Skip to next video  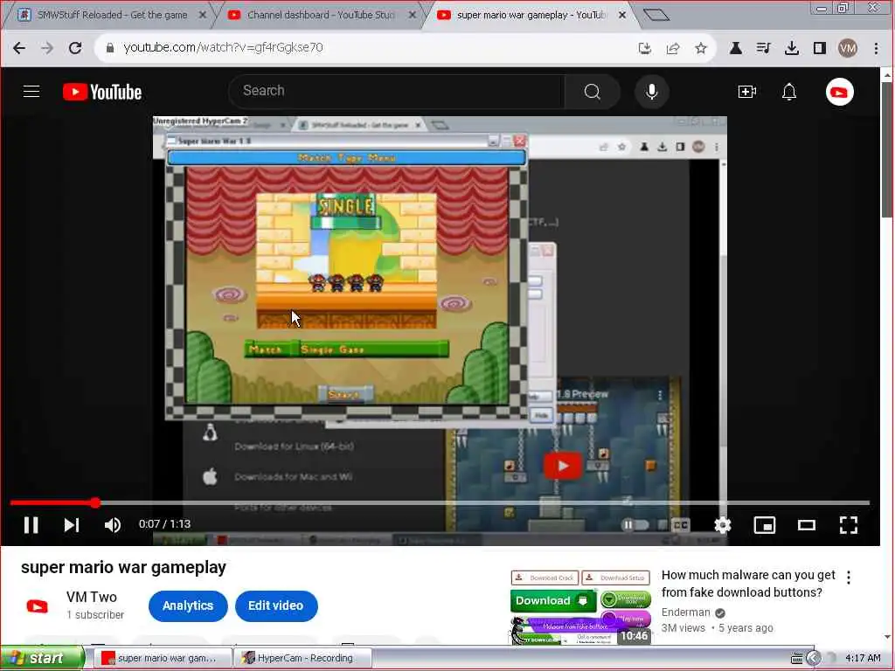[72, 524]
